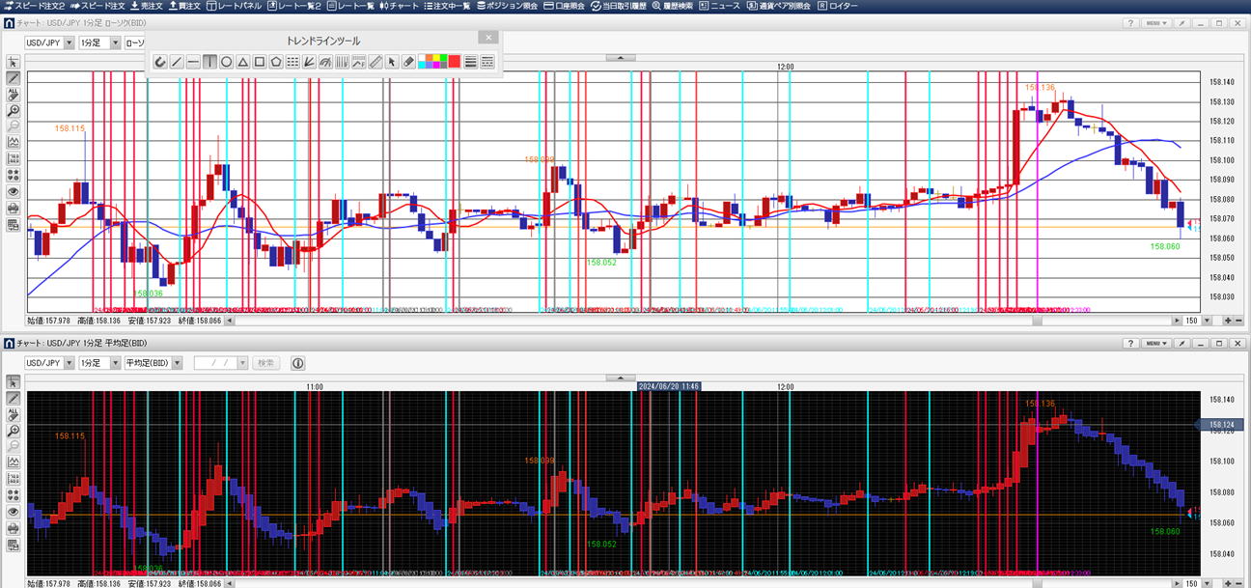Zoom in using the top chart magnifier

[14, 111]
